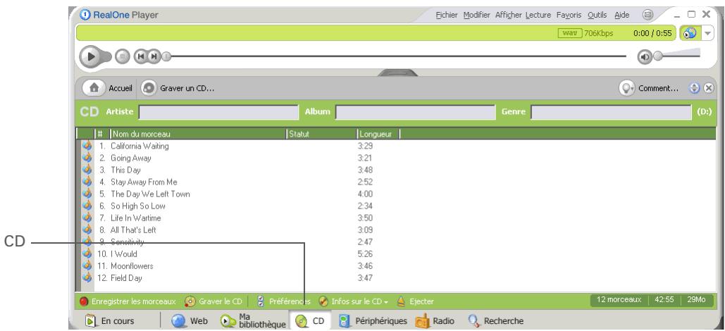Click Enregistrer les morceaux record button
The height and width of the screenshot is (331, 725).
coord(128,301)
